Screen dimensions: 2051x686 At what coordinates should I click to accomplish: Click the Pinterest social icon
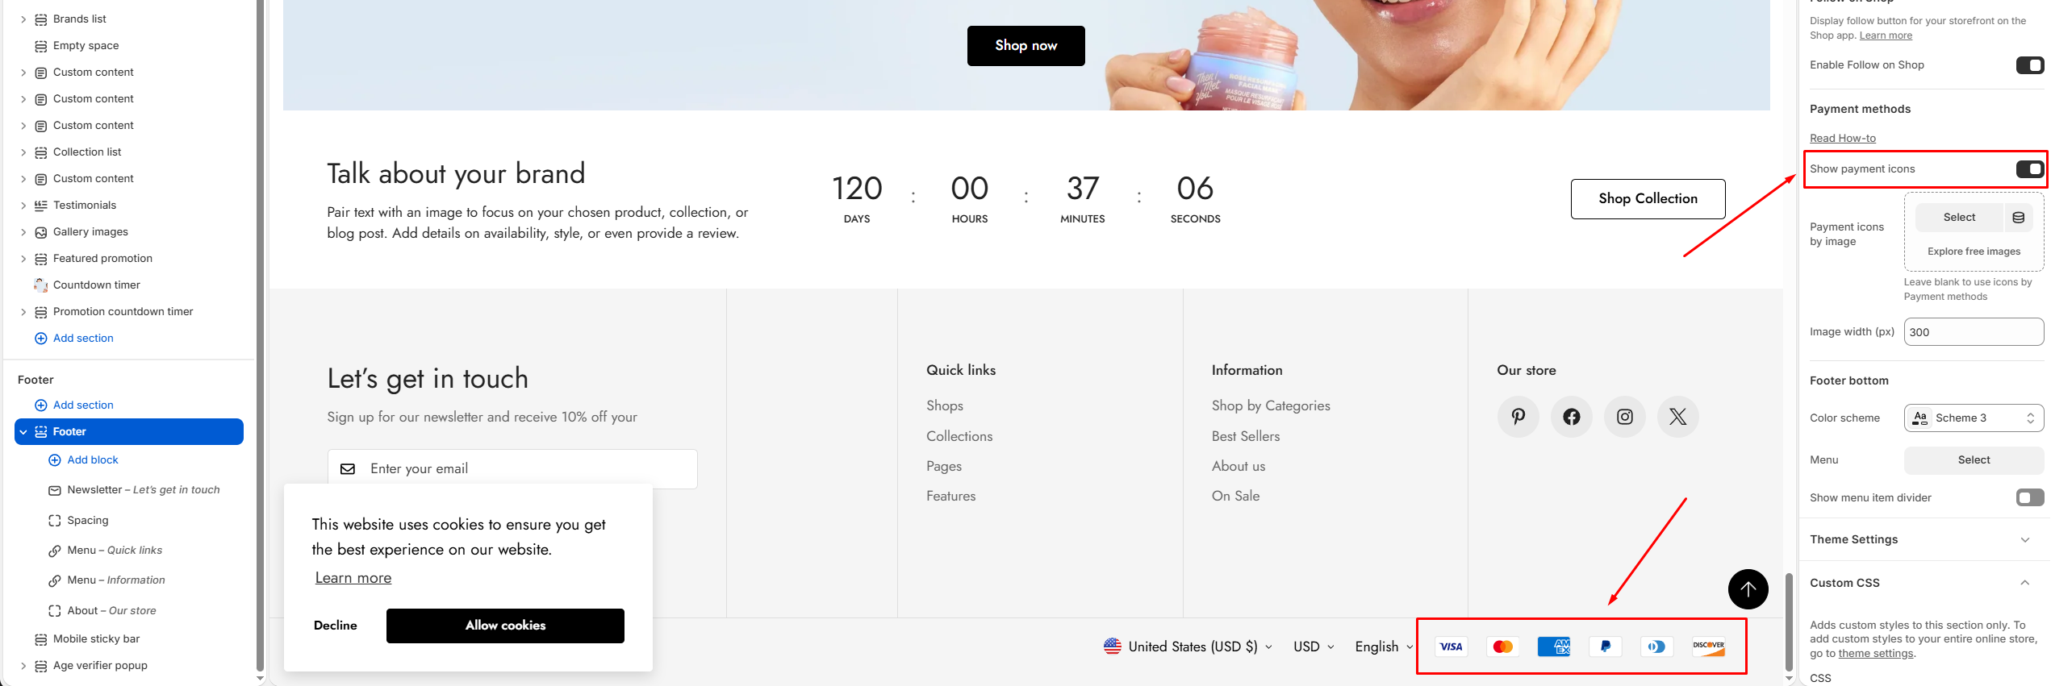pyautogui.click(x=1518, y=417)
